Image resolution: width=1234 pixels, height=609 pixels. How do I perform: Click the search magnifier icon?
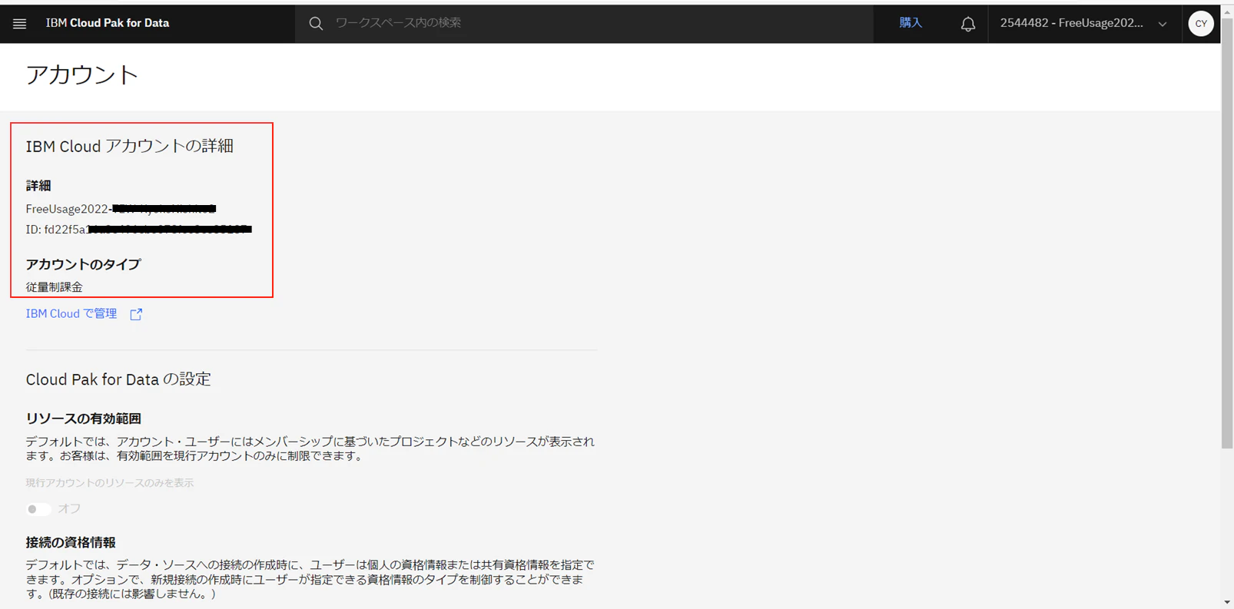(316, 24)
